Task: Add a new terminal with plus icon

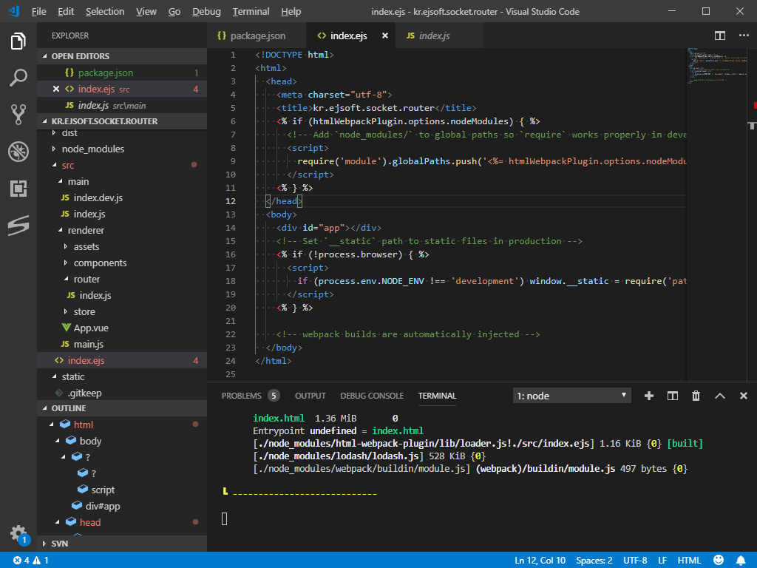Action: point(649,396)
